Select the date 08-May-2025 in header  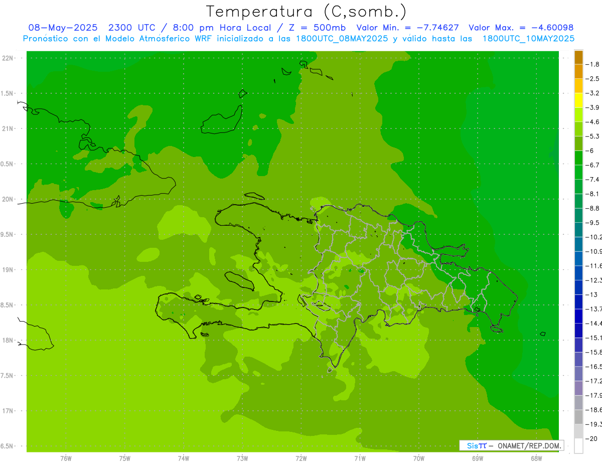63,28
